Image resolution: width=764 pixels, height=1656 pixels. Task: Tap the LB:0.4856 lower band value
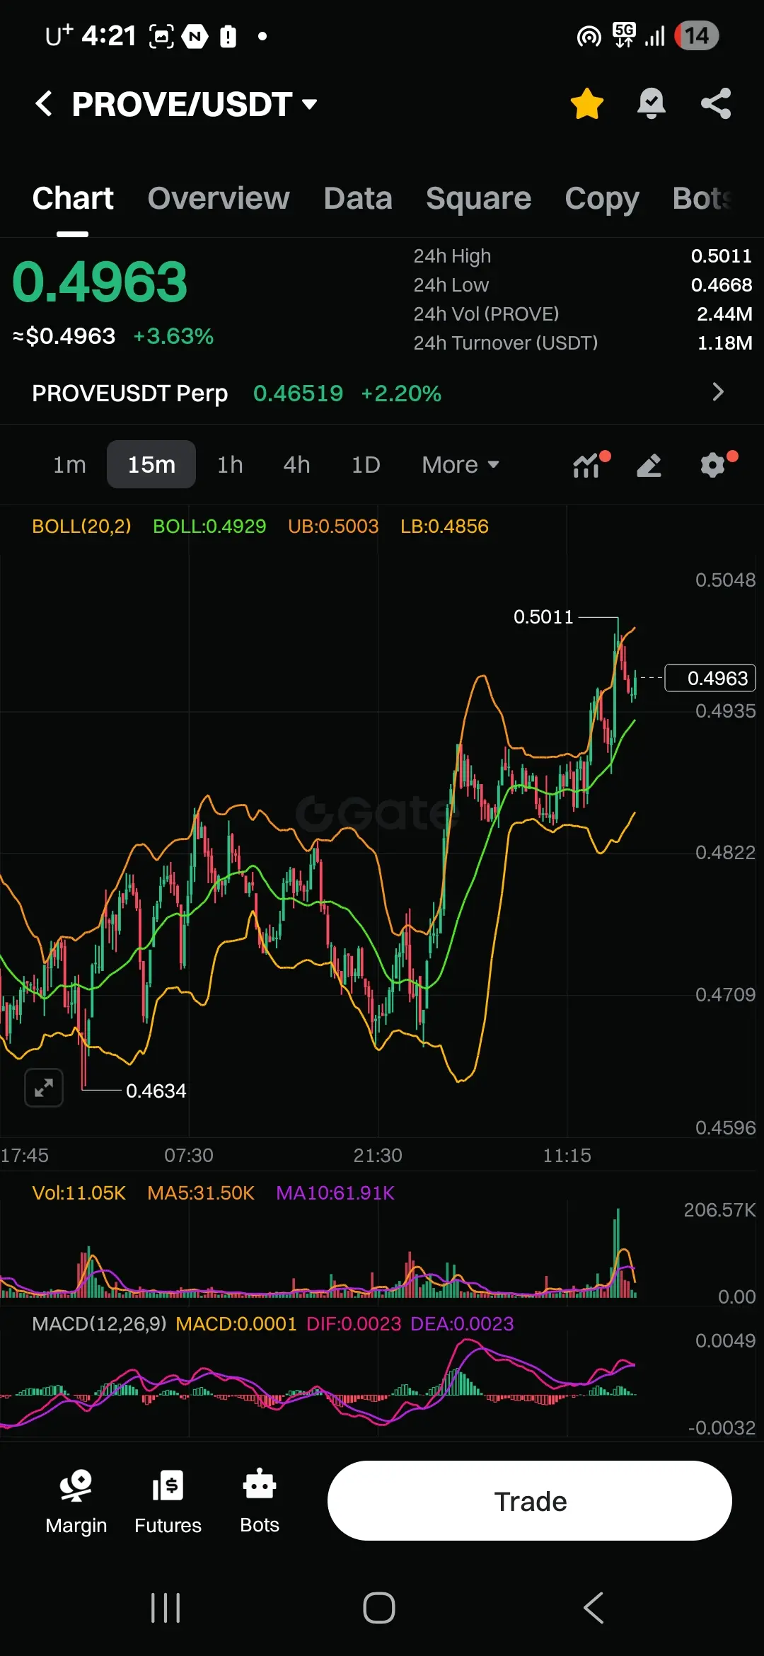tap(444, 527)
